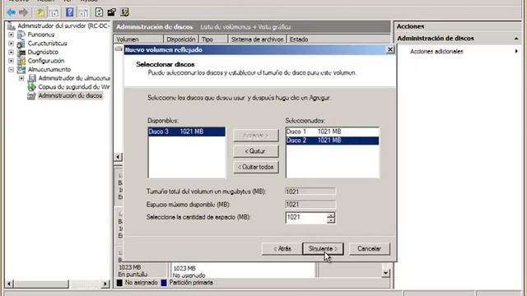Click the console tree scrollbar right arrow
The image size is (527, 296).
105,284
